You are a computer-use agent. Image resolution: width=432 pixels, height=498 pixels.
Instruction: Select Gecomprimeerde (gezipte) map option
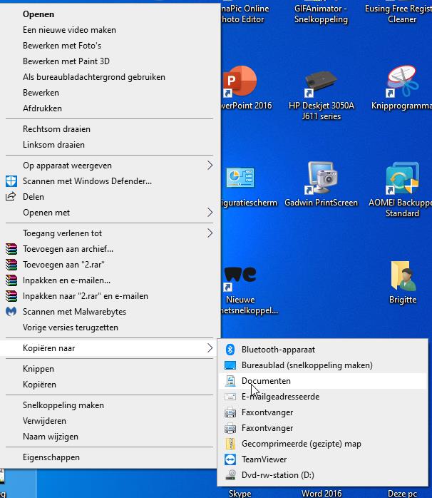tap(301, 444)
